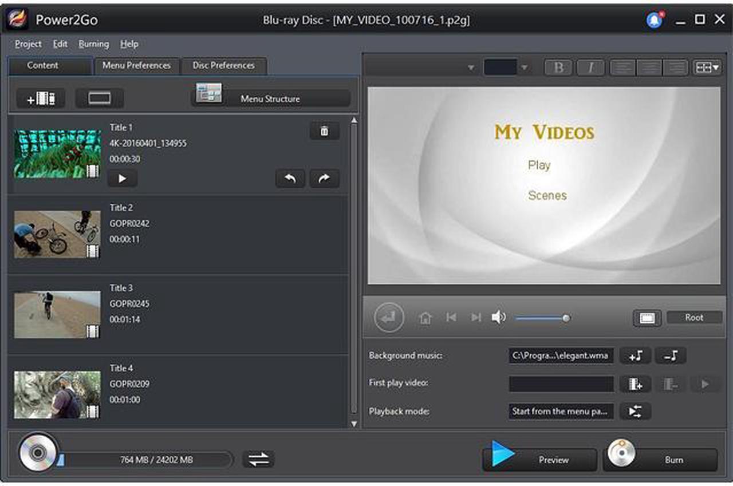Image resolution: width=733 pixels, height=486 pixels.
Task: Click the content list scroll down arrow
Action: coord(353,424)
